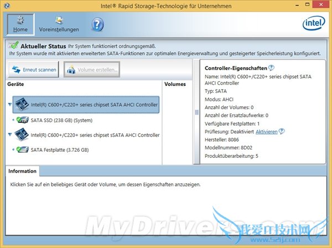Click the panel splitter grip handle
332x248 pixels.
tap(196, 112)
